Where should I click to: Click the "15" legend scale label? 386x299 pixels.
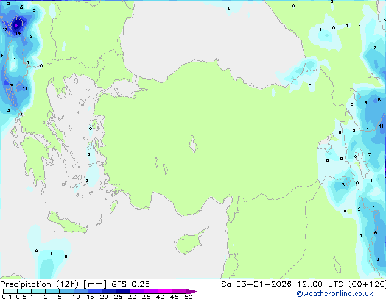[x=90, y=297]
